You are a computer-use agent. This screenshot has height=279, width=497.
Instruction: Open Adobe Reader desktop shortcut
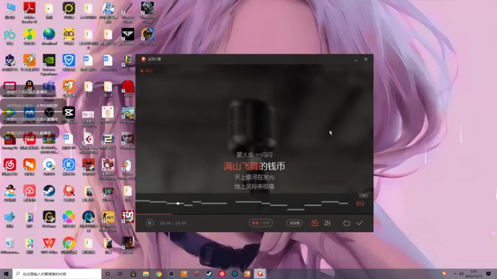pos(29,12)
